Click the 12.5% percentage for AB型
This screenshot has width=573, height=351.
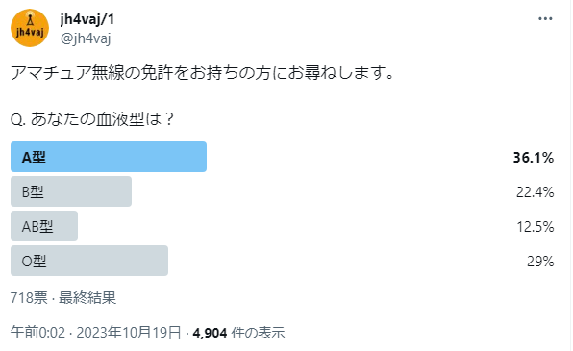click(x=536, y=227)
